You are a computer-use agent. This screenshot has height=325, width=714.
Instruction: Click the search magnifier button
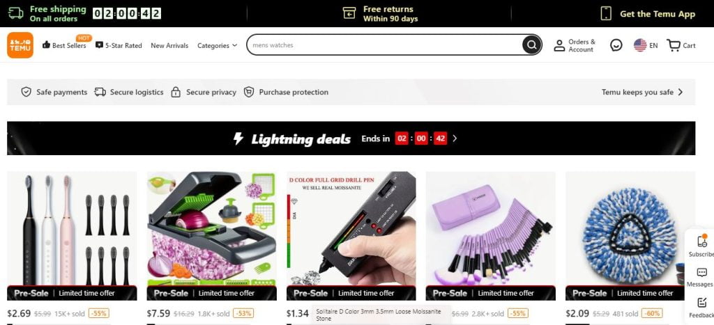pos(531,45)
